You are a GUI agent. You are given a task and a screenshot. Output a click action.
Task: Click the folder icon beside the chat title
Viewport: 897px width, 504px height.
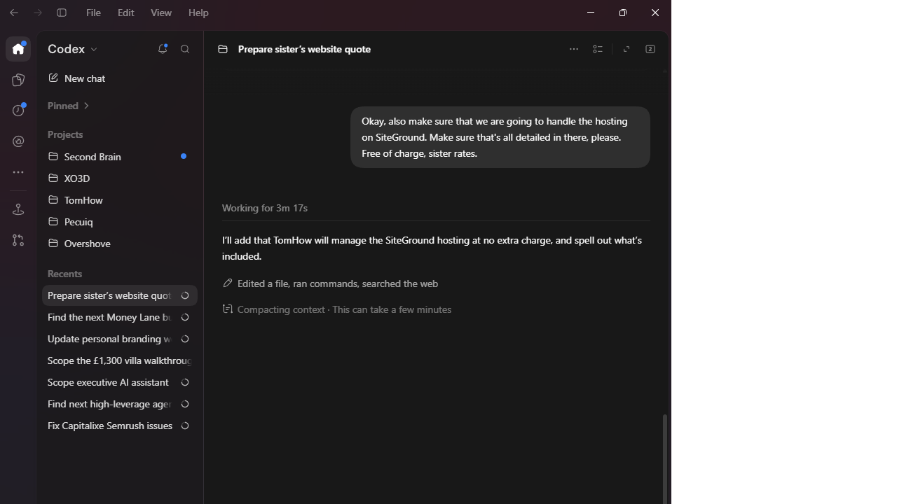(x=223, y=49)
